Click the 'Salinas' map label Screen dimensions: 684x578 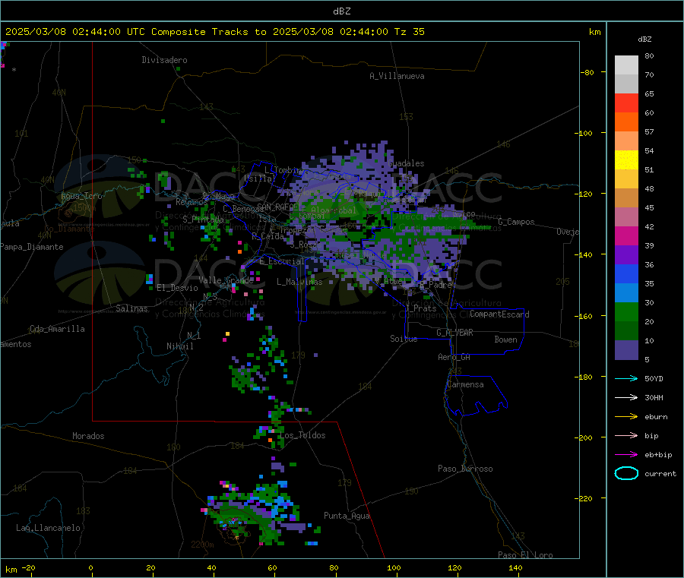click(x=131, y=308)
